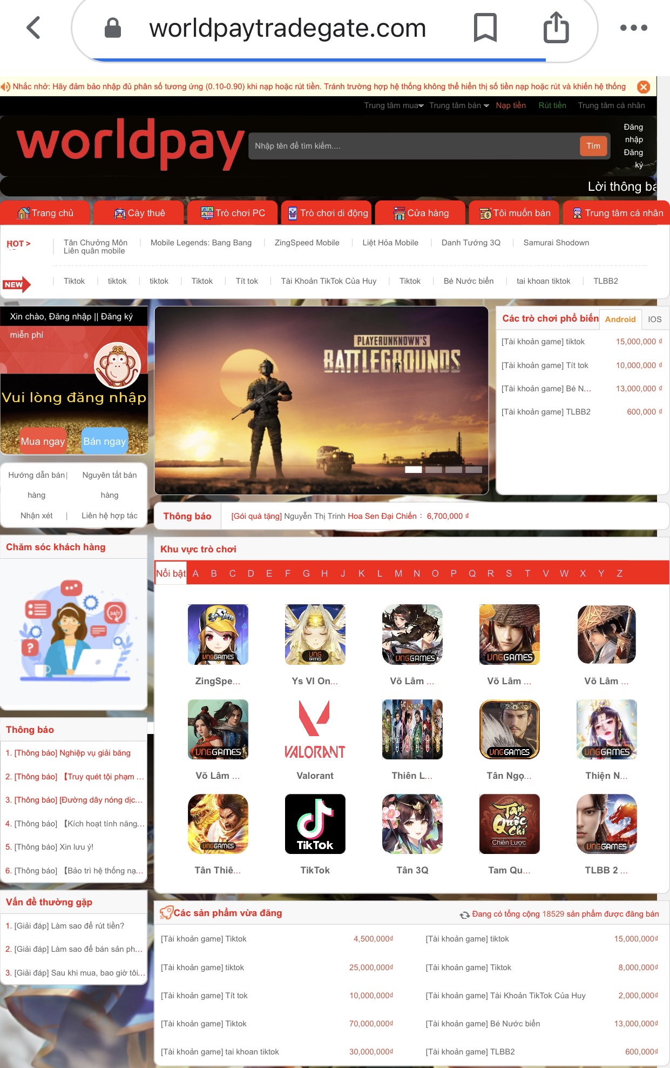670x1068 pixels.
Task: Click the Nạp tiền link
Action: (x=510, y=105)
